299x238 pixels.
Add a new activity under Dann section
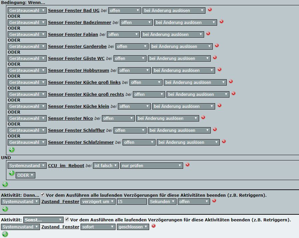coord(5,209)
